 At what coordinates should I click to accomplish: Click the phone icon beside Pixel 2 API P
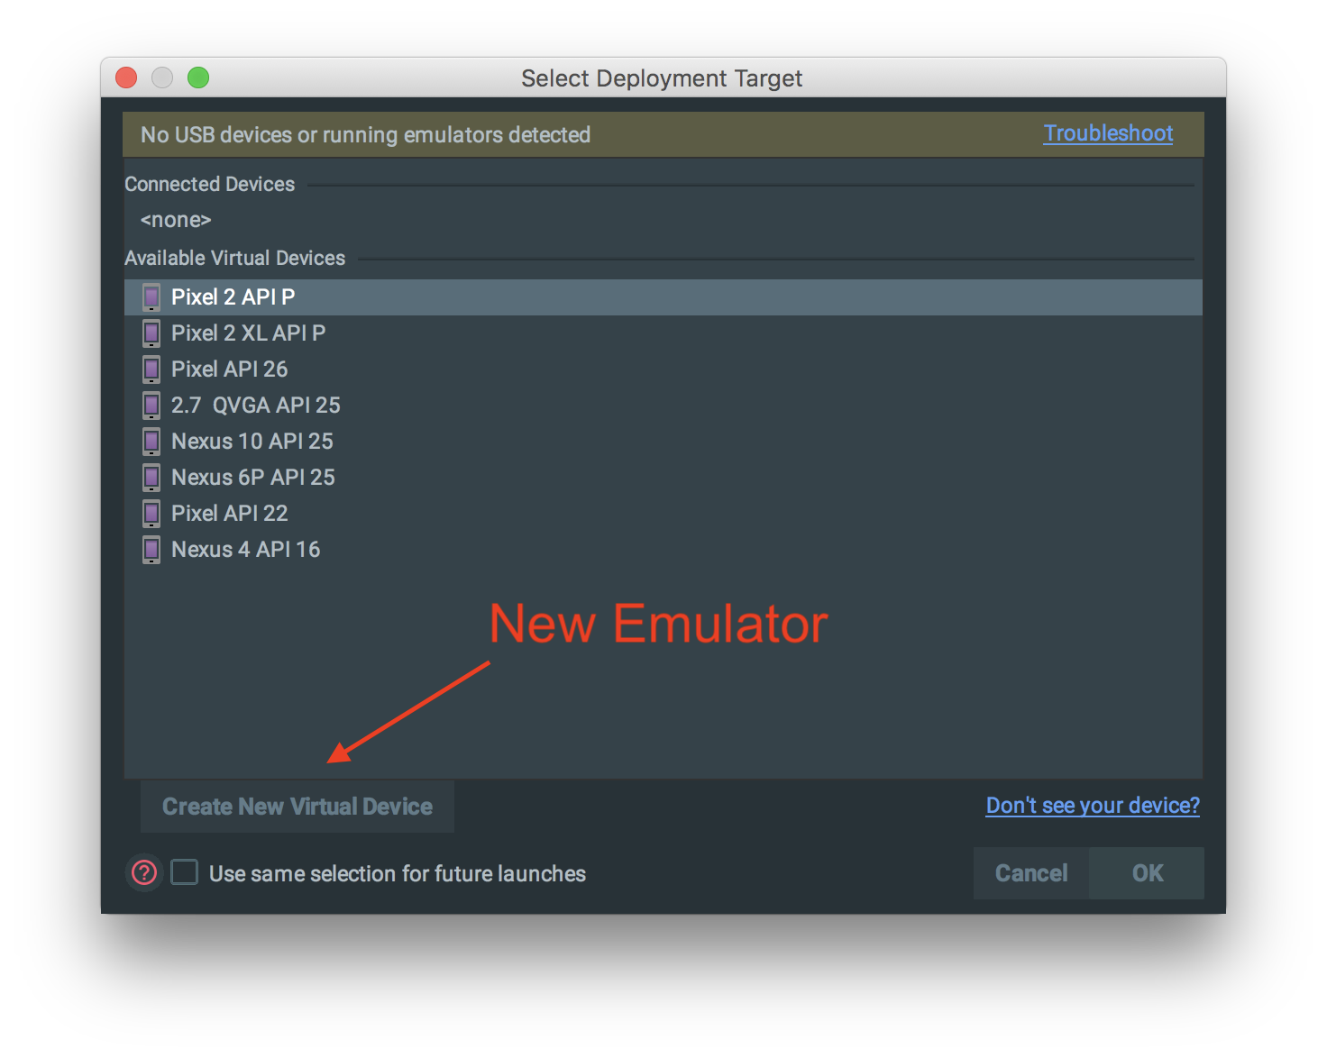(151, 297)
